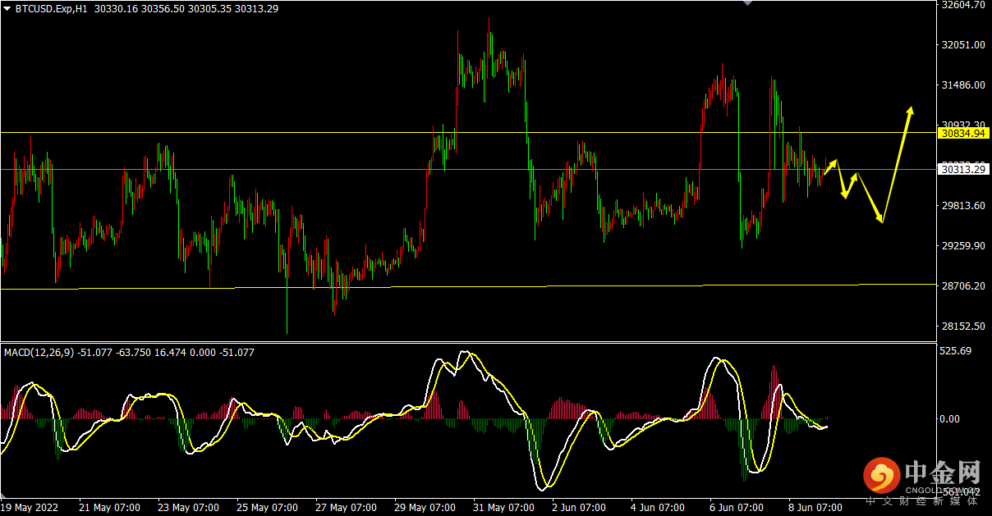The height and width of the screenshot is (516, 992).
Task: Click the 525.69 MACD scale value
Action: 955,351
